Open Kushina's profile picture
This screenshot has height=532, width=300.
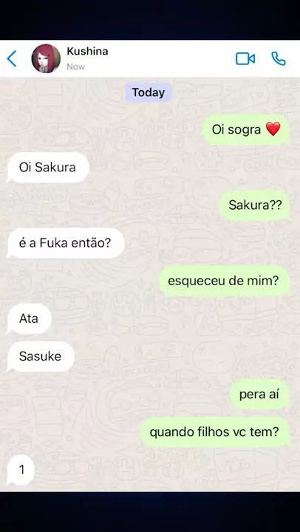[x=46, y=58]
